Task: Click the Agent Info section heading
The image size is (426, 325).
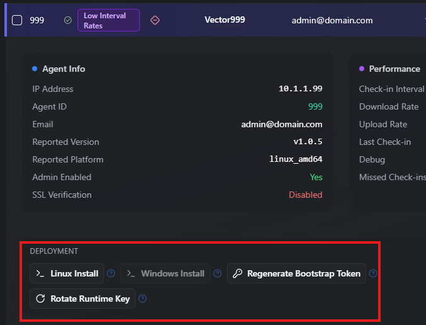Action: point(64,69)
